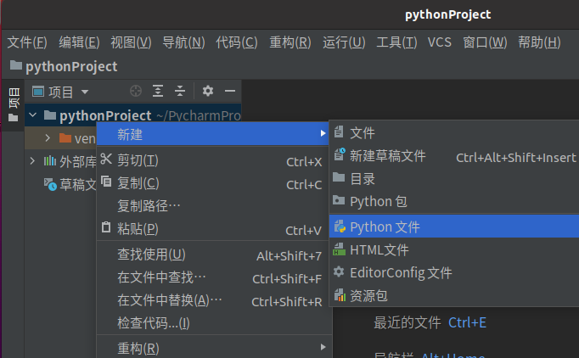This screenshot has height=358, width=579.
Task: Open the VCS menu
Action: [x=440, y=42]
